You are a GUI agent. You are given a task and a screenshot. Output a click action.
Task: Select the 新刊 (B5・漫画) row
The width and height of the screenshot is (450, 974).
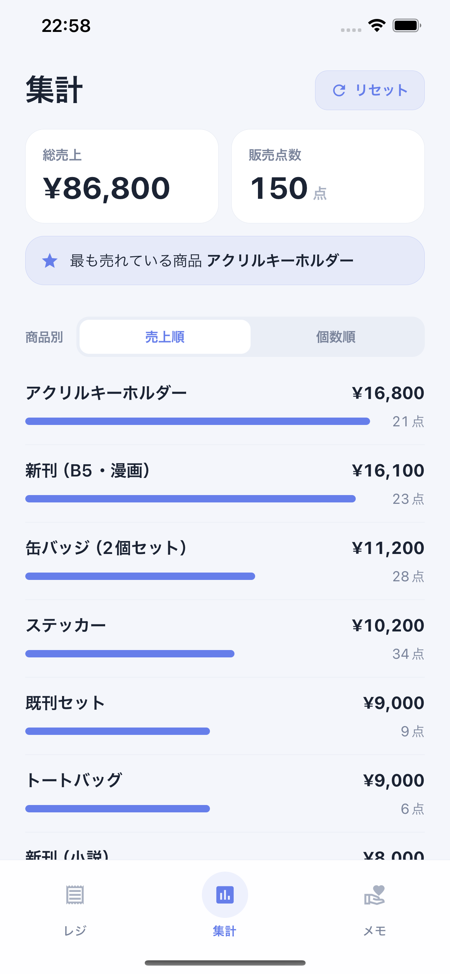point(225,483)
